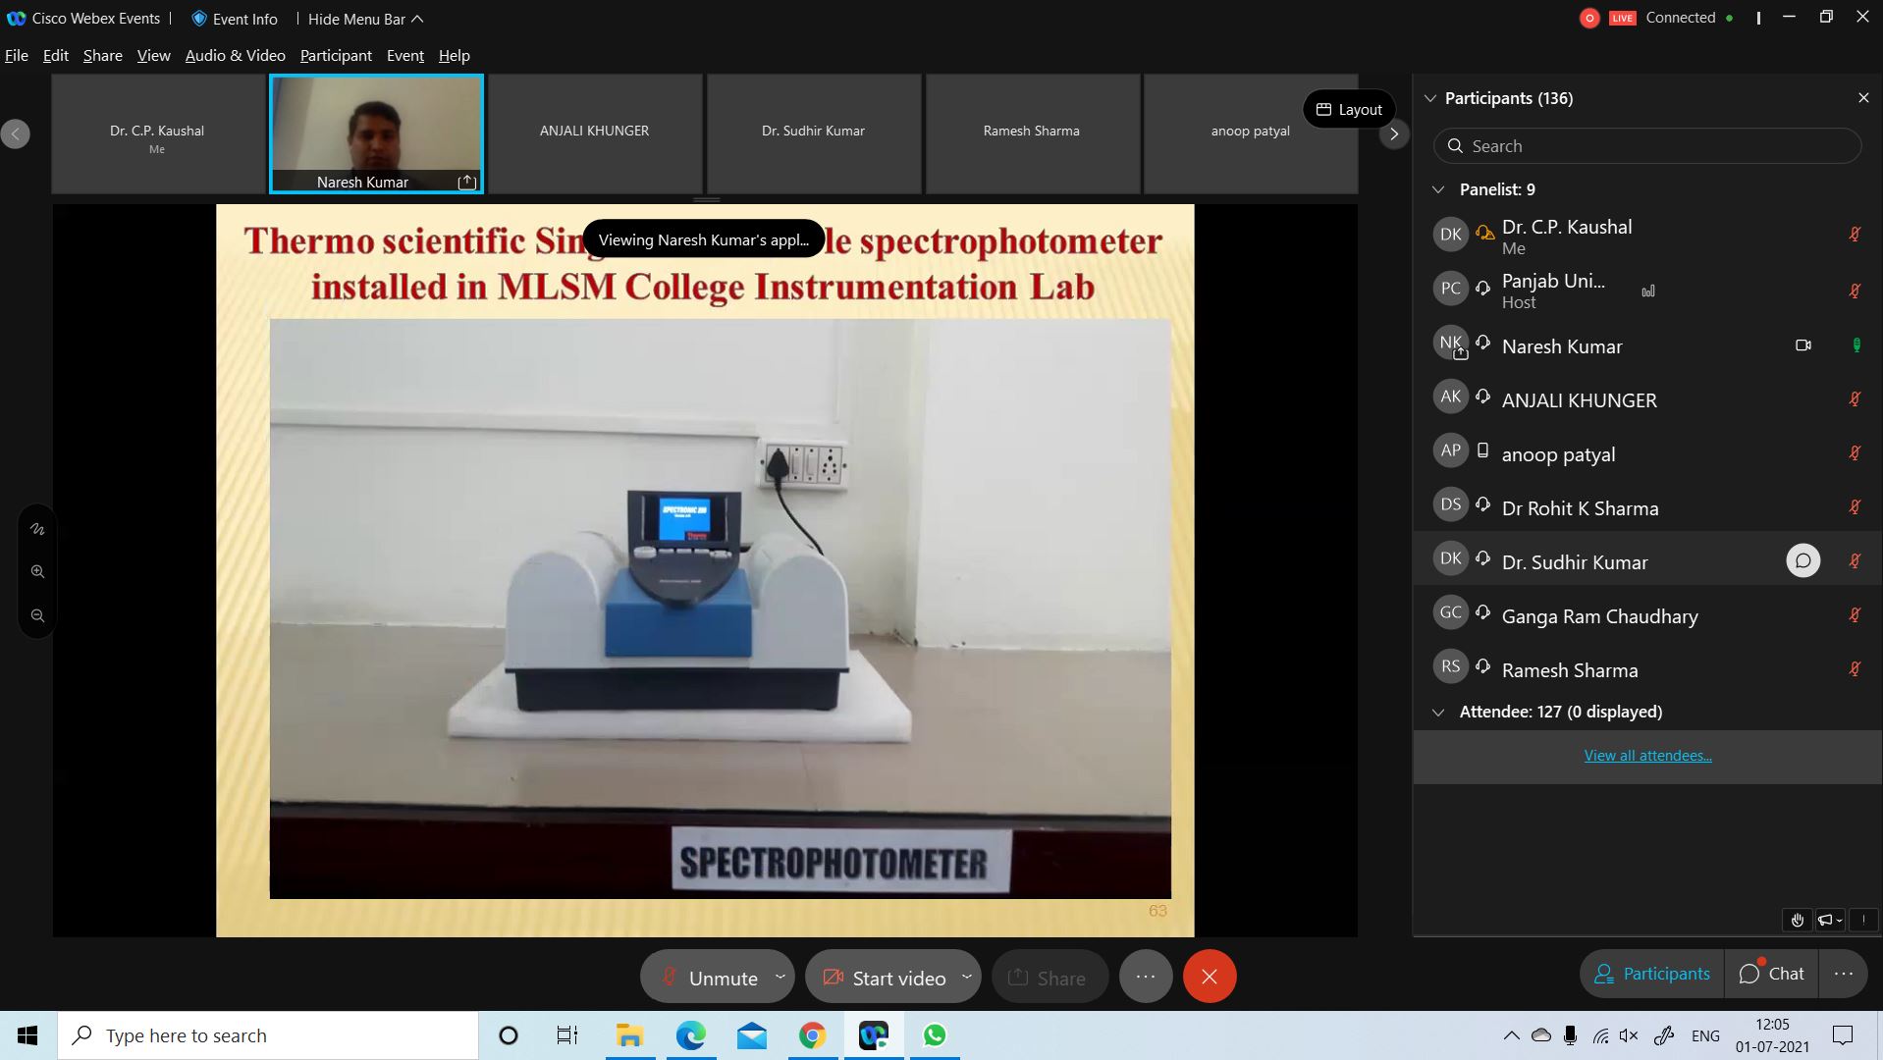Click the exclamation panel options icon
Image resolution: width=1883 pixels, height=1060 pixels.
pos(1863,920)
